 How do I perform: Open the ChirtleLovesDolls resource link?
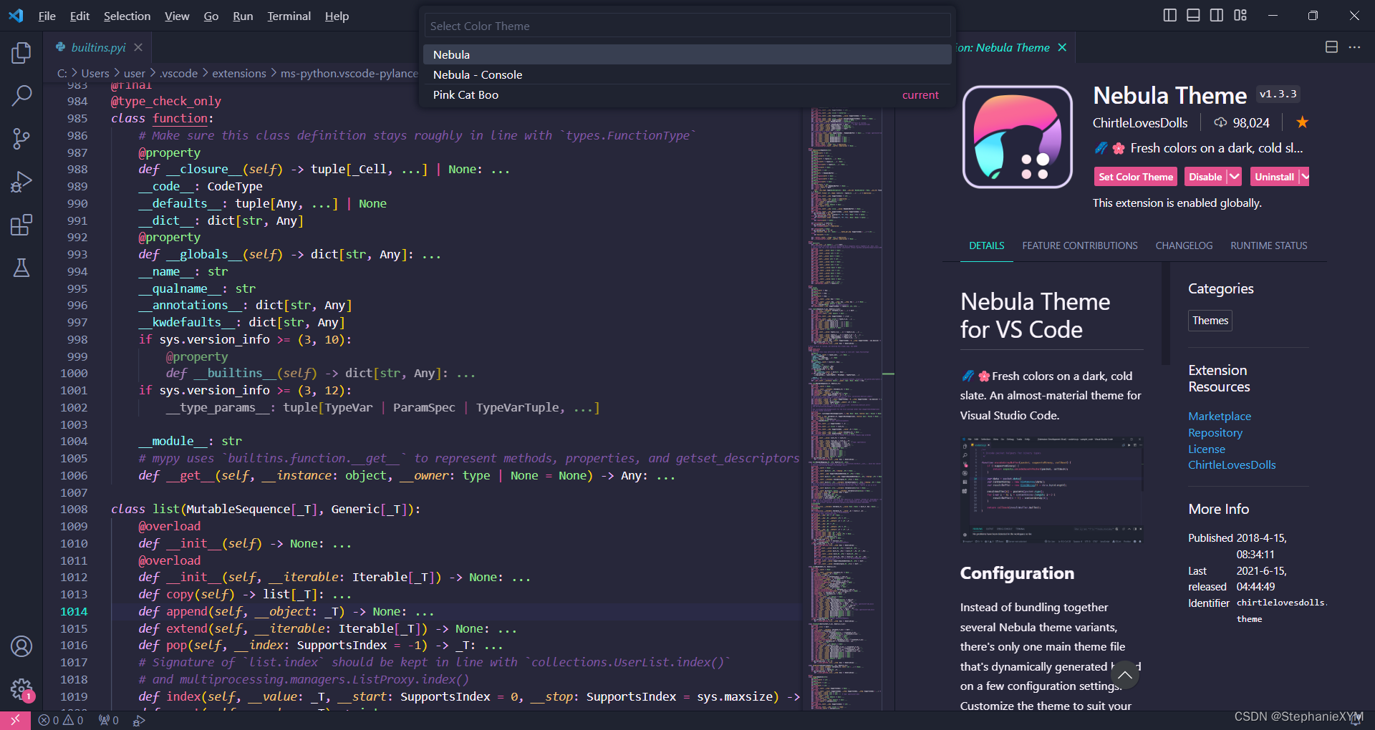point(1232,464)
